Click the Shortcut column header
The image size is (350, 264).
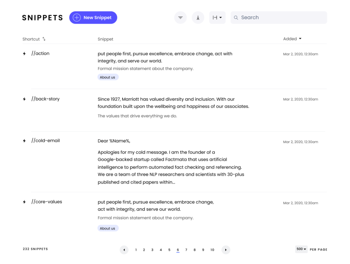pos(31,39)
